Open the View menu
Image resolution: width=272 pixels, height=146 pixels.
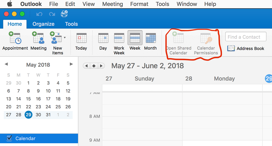pyautogui.click(x=88, y=4)
